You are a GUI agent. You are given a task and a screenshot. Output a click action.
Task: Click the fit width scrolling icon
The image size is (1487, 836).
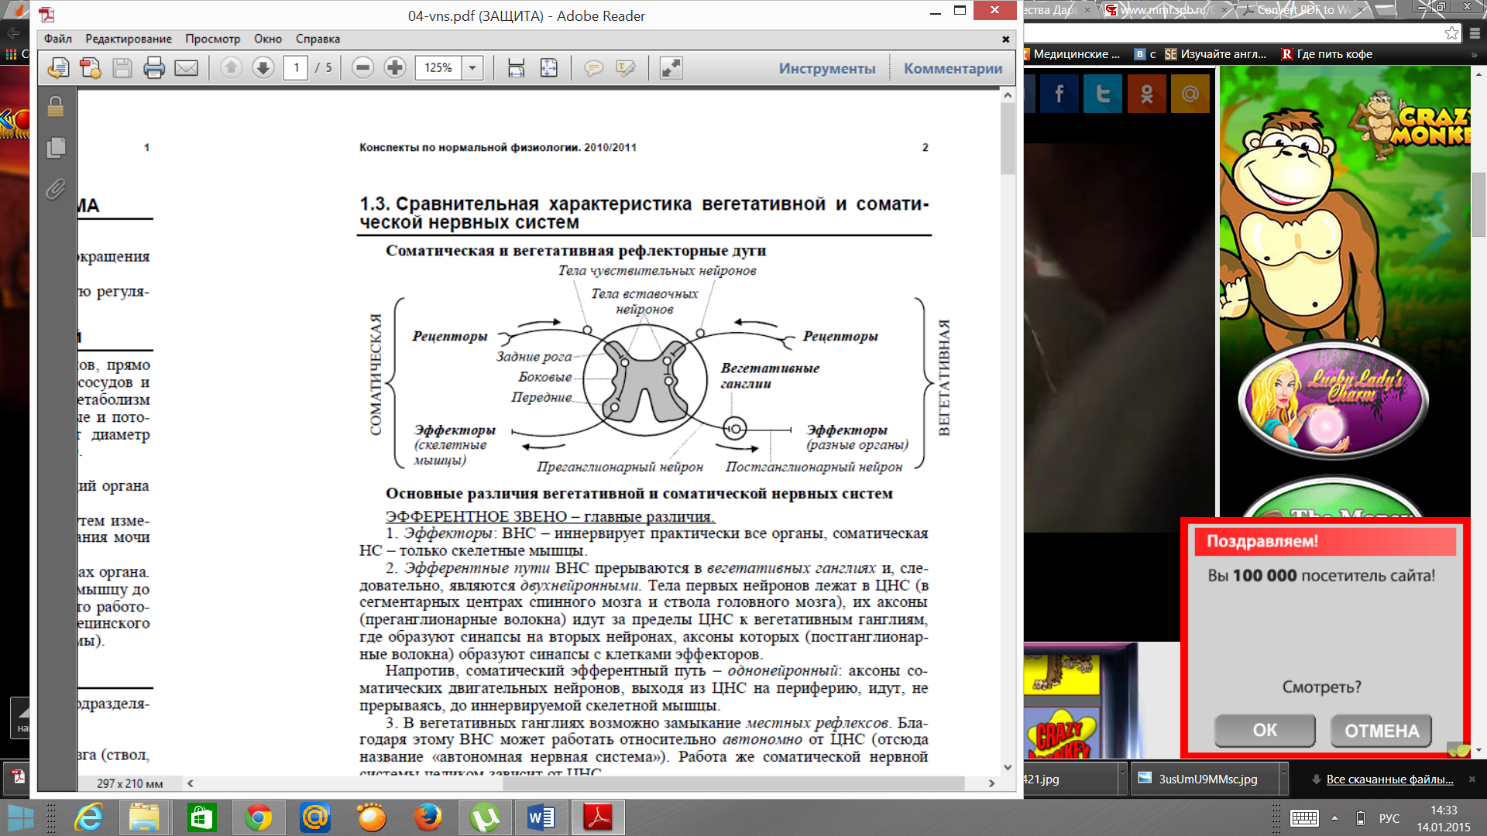[x=517, y=68]
